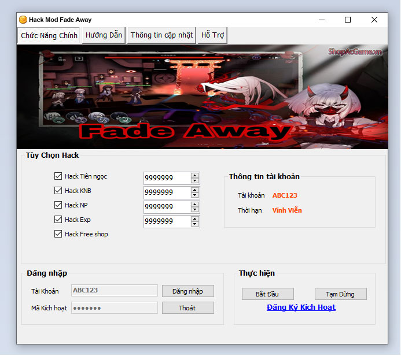The image size is (401, 356).
Task: Decrease the Hack KNB value with down arrow
Action: coord(195,195)
